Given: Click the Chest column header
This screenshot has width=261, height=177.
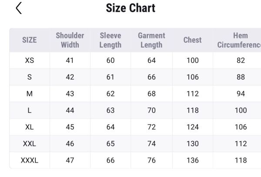Looking at the screenshot, I should point(192,40).
